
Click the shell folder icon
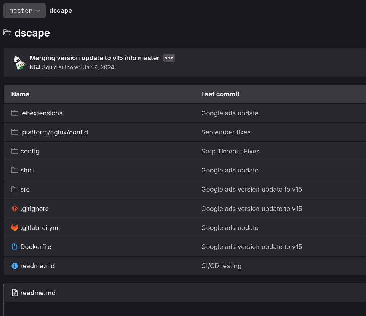click(14, 170)
